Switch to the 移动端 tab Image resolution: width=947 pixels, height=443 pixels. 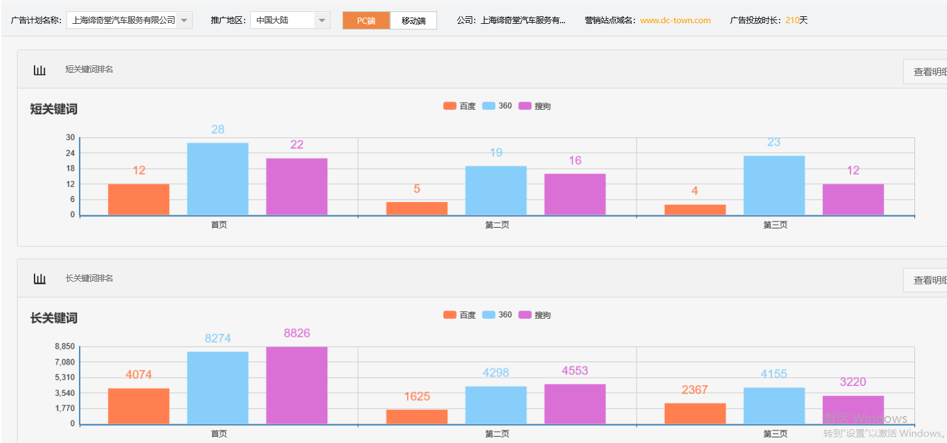pyautogui.click(x=413, y=19)
